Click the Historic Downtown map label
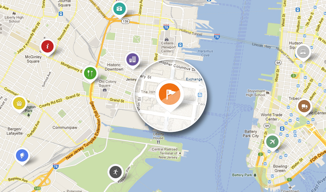Image resolution: width=326 pixels, height=192 pixels. pyautogui.click(x=114, y=67)
